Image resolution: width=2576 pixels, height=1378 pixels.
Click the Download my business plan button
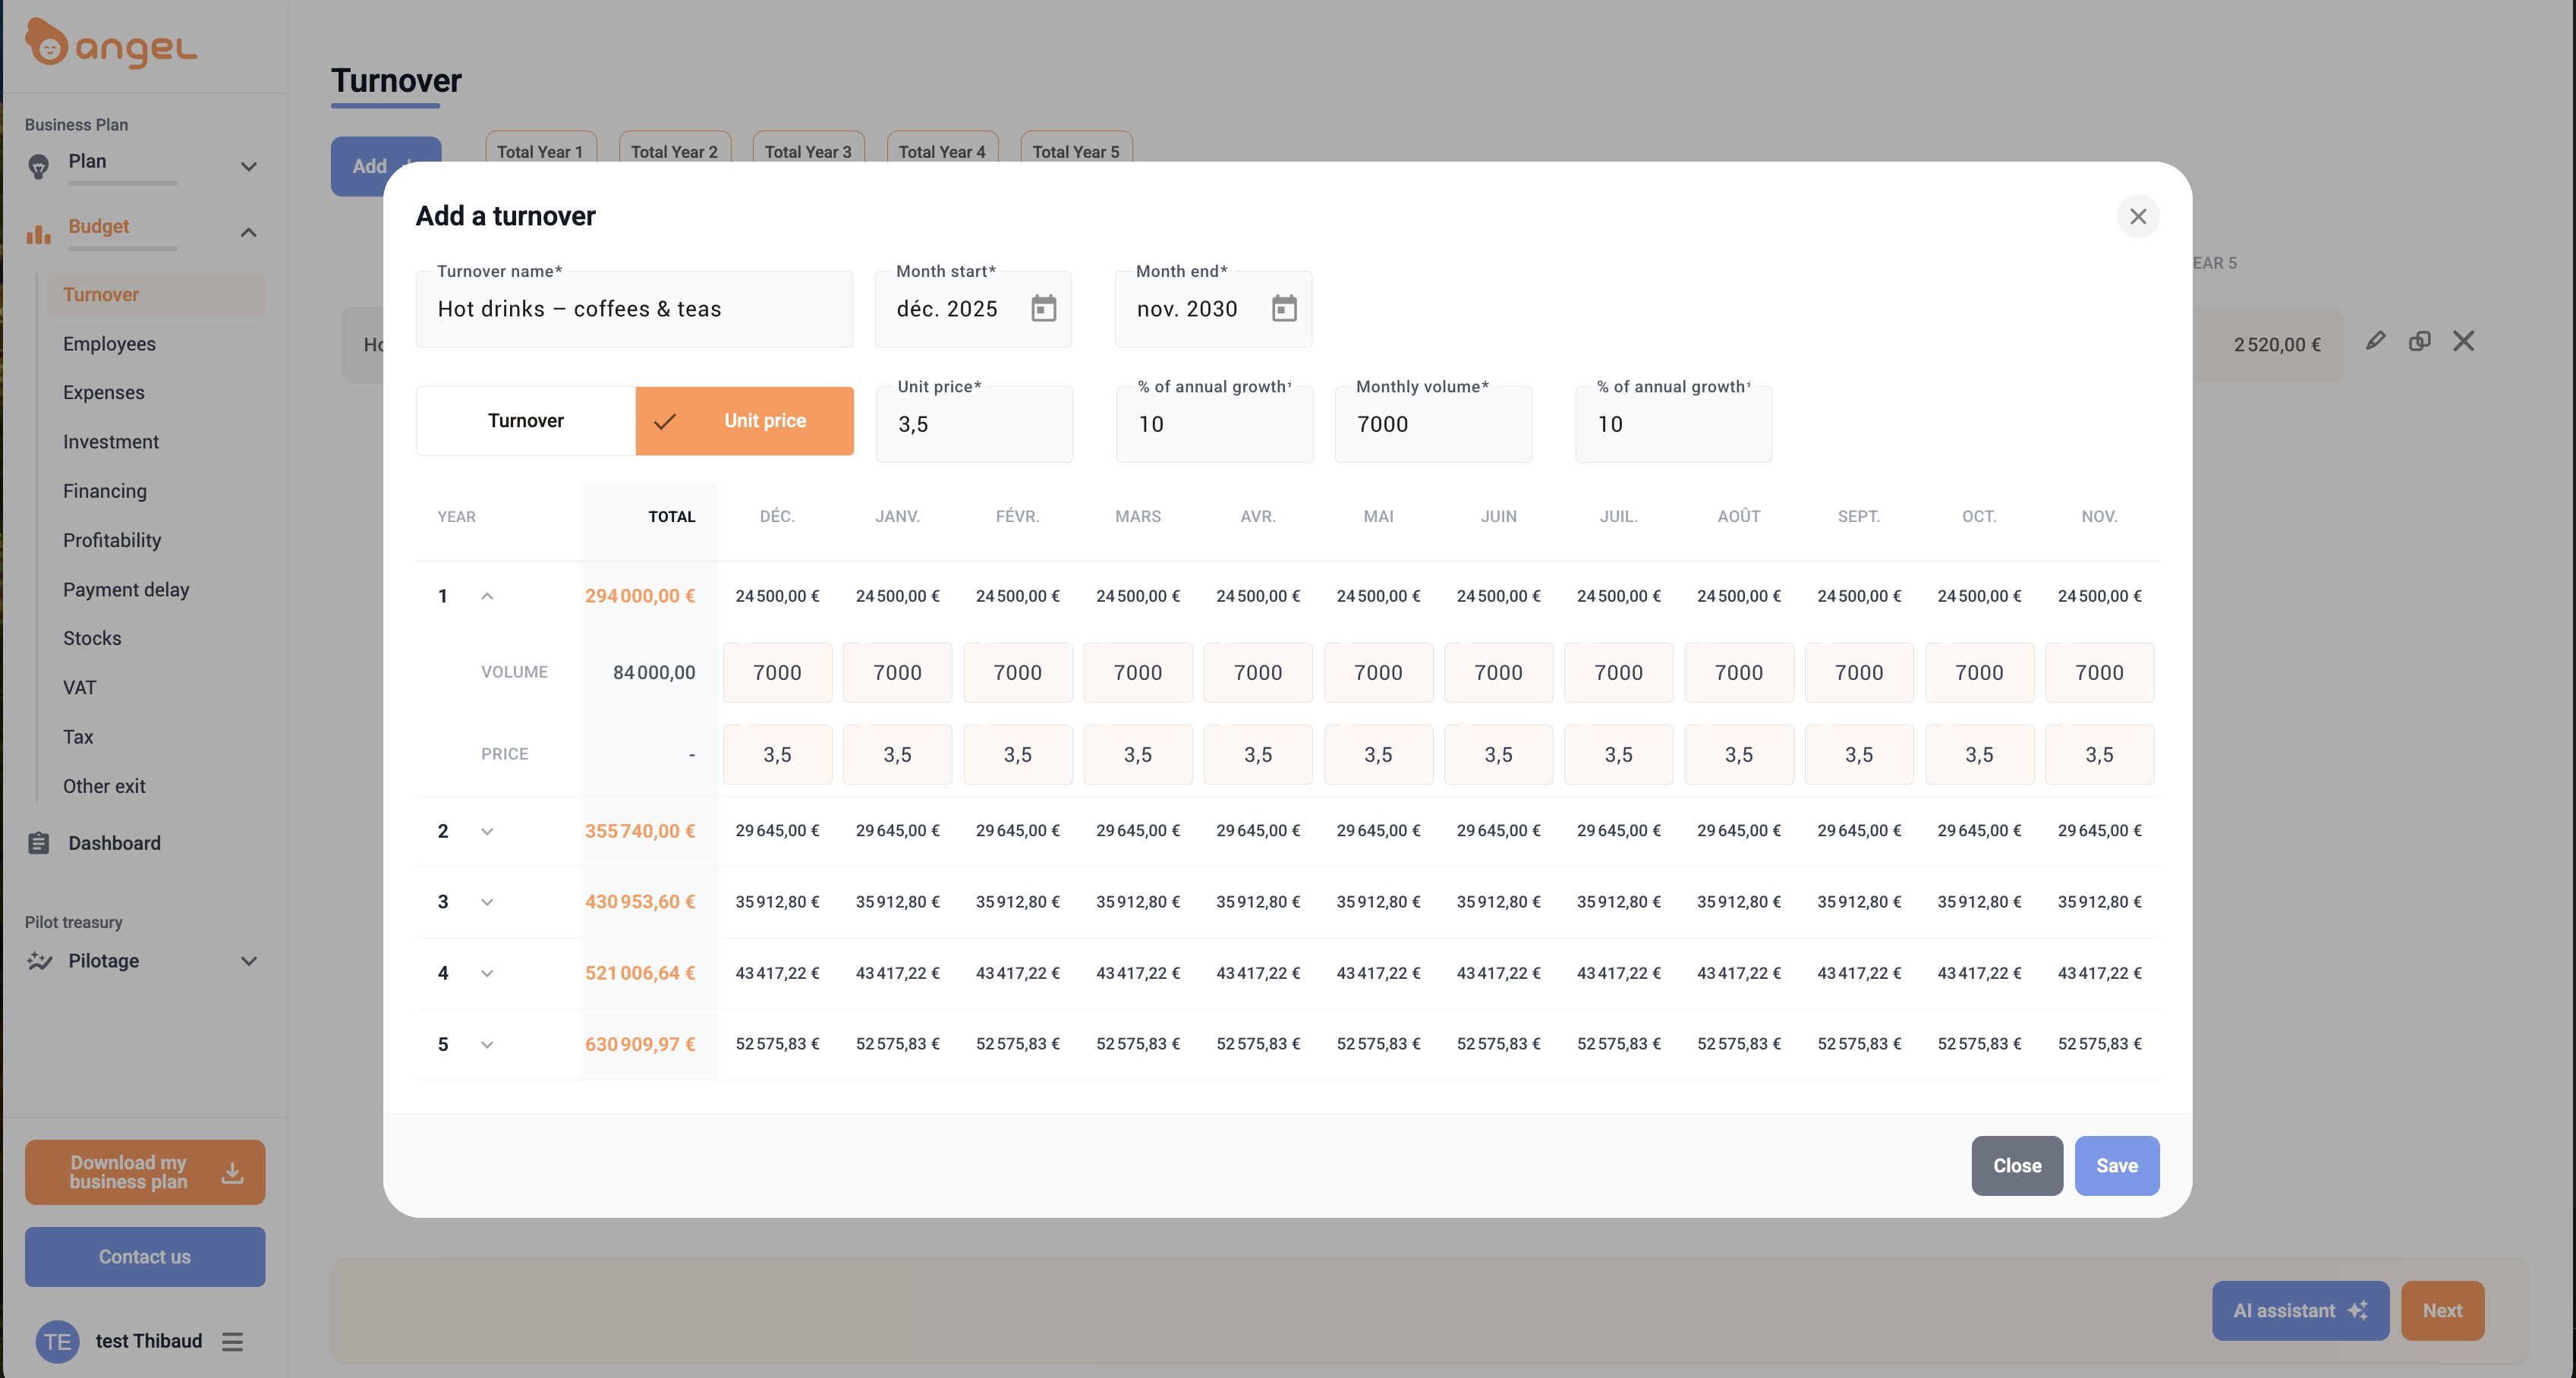144,1172
